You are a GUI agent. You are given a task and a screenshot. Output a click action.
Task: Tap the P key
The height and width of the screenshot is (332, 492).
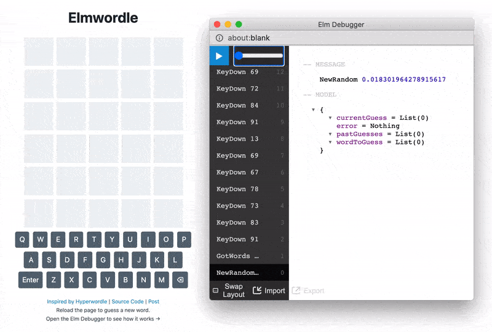(x=184, y=240)
